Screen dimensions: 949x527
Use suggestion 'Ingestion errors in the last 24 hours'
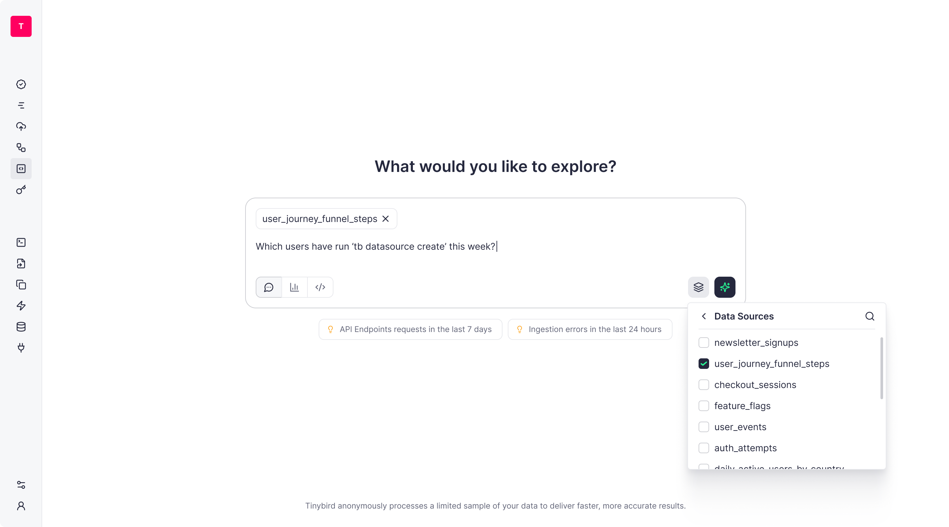[590, 329]
